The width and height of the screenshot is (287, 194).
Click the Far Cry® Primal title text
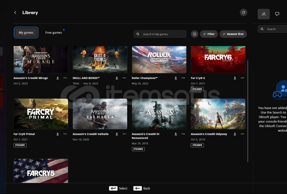pyautogui.click(x=24, y=134)
